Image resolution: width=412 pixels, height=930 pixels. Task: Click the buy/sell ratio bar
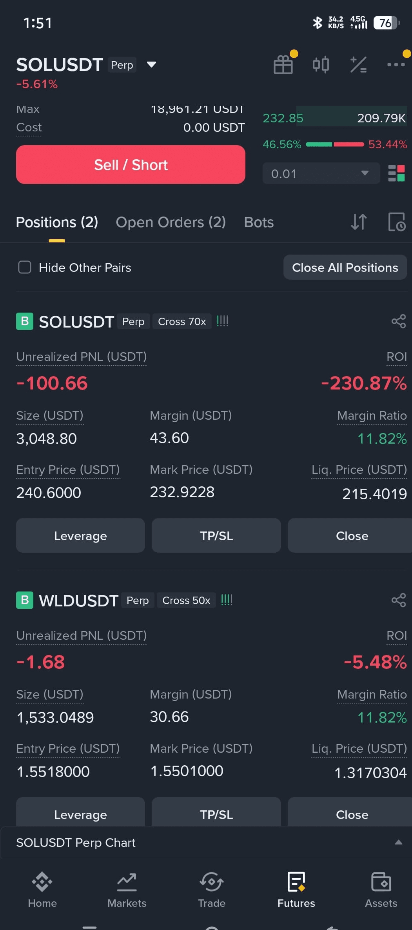(x=335, y=144)
